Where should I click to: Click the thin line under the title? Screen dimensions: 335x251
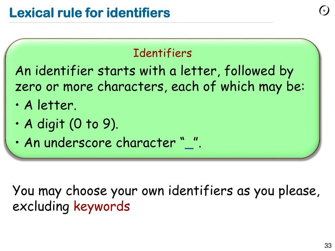click(x=141, y=22)
